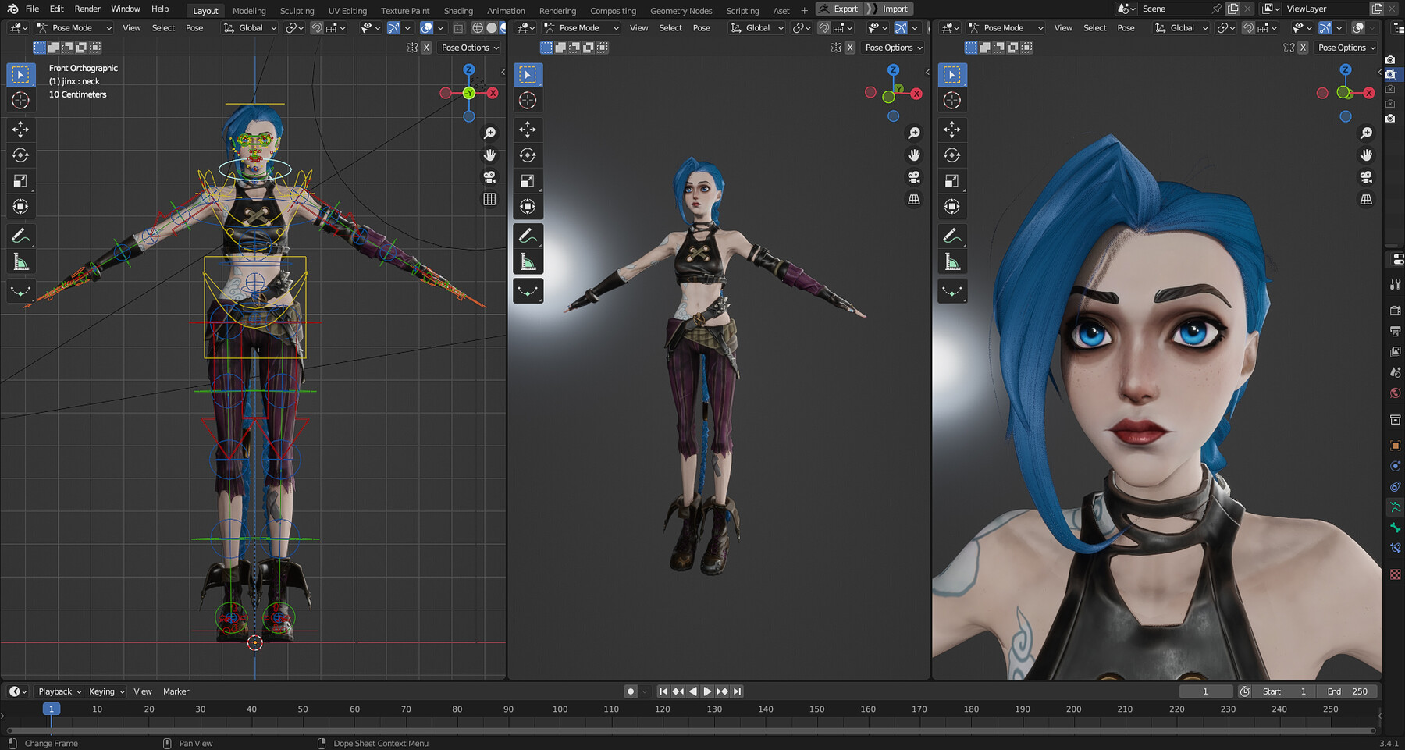Viewport: 1405px width, 750px height.
Task: Select the Move tool in the middle viewport
Action: pos(528,130)
